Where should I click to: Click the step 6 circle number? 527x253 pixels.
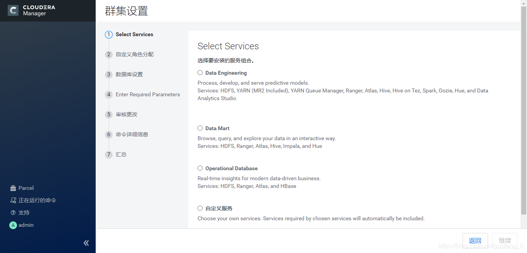109,134
